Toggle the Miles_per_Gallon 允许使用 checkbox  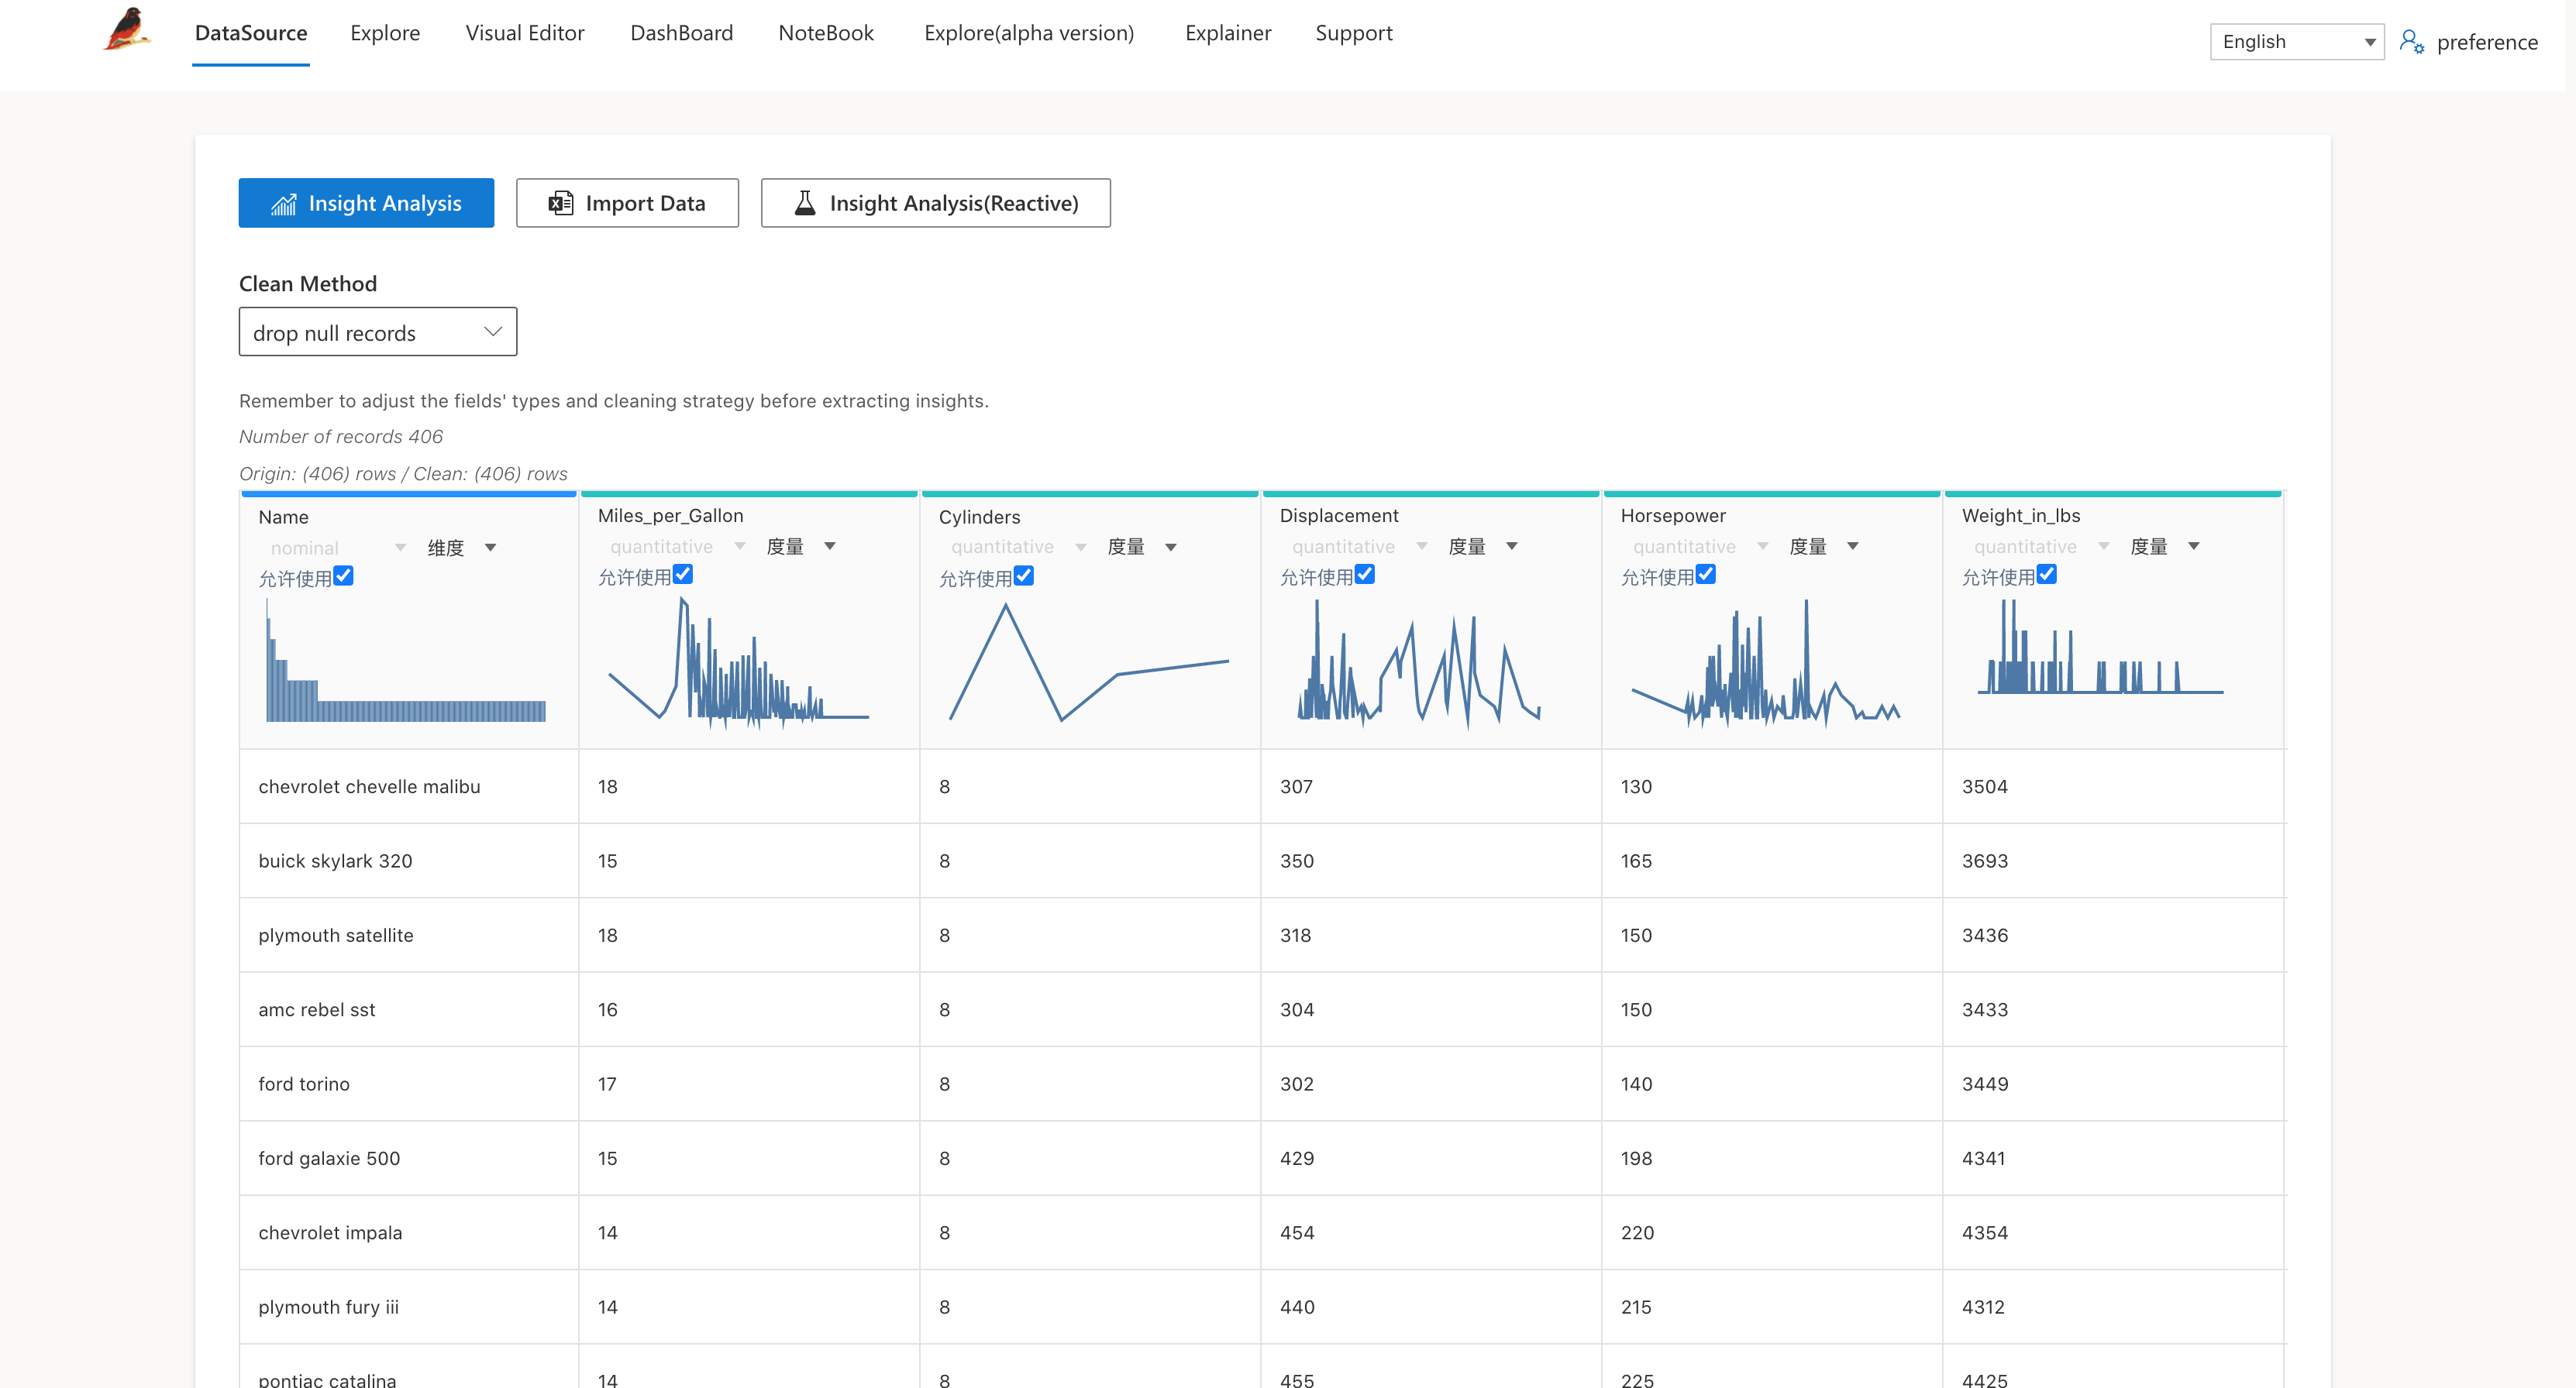point(683,574)
